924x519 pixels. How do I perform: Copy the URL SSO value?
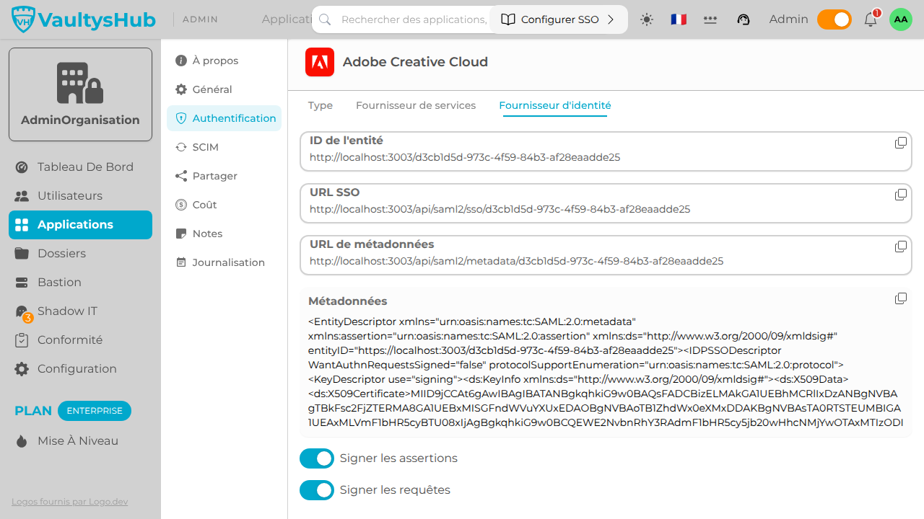point(901,195)
